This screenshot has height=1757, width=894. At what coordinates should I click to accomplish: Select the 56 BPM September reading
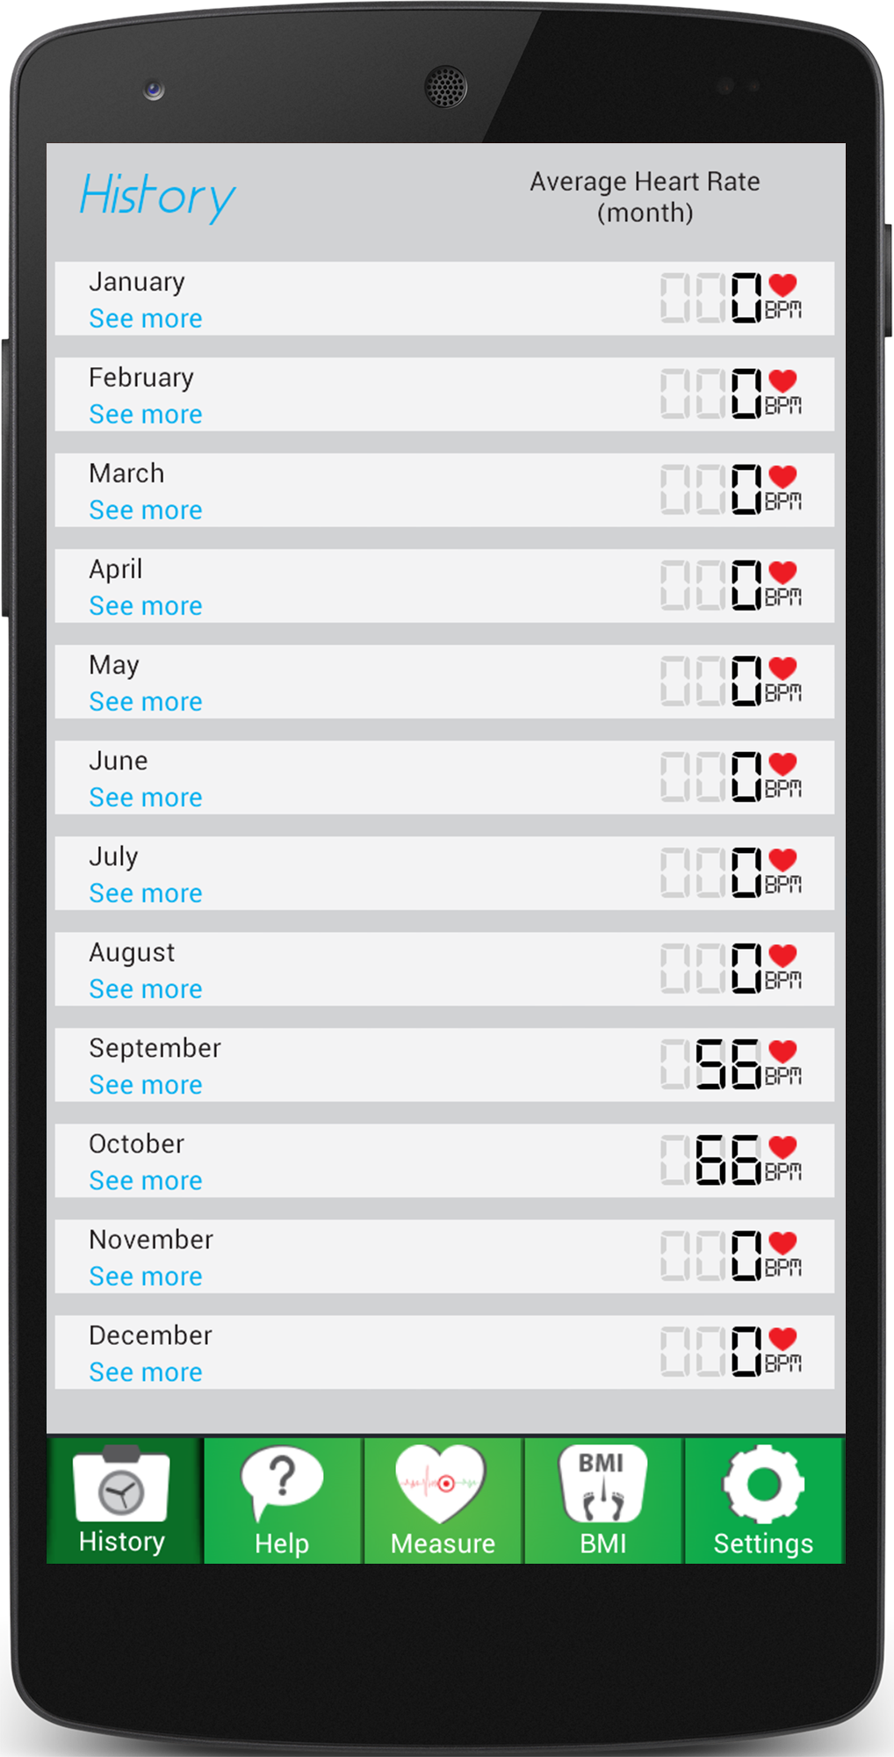[x=728, y=1064]
